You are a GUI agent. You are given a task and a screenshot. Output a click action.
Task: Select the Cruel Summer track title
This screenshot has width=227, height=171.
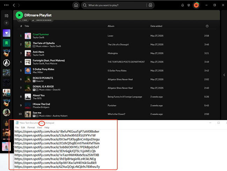[41, 34]
